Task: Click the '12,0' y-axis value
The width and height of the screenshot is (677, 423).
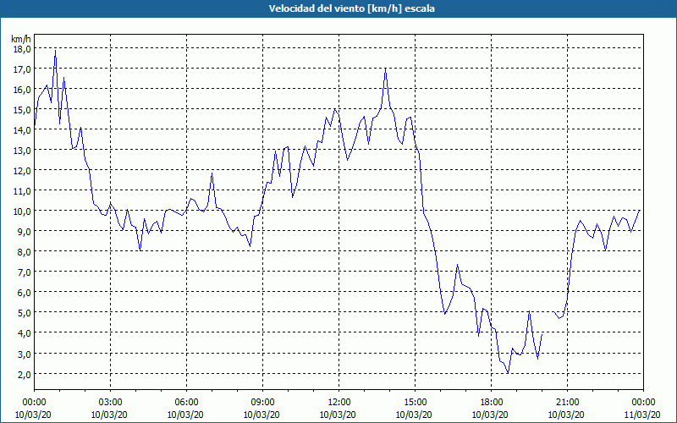Action: click(22, 171)
